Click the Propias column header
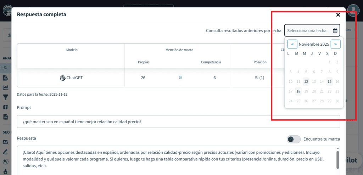Viewport: 363px width, 175px height. [144, 62]
